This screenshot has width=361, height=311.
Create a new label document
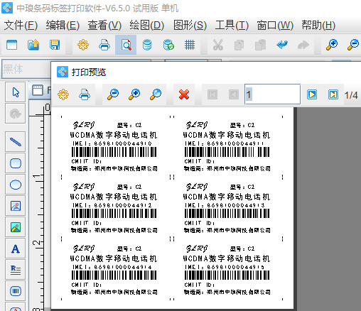(x=12, y=45)
